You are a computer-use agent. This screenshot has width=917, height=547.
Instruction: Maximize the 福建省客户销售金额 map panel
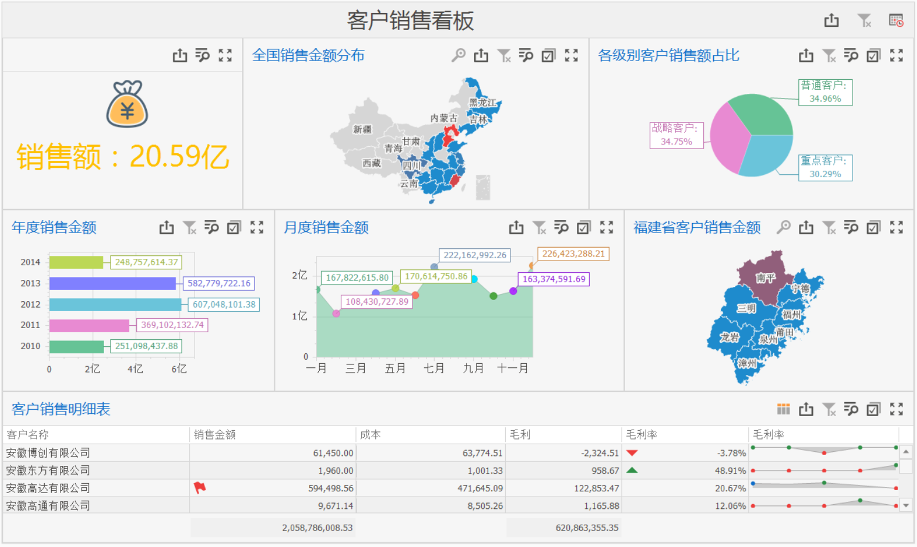[x=896, y=227]
